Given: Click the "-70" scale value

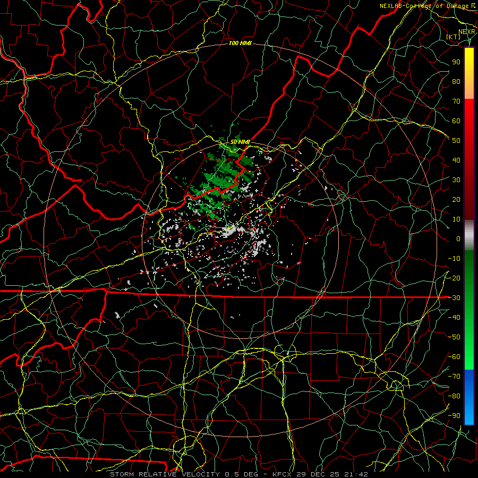Looking at the screenshot, I should [454, 377].
